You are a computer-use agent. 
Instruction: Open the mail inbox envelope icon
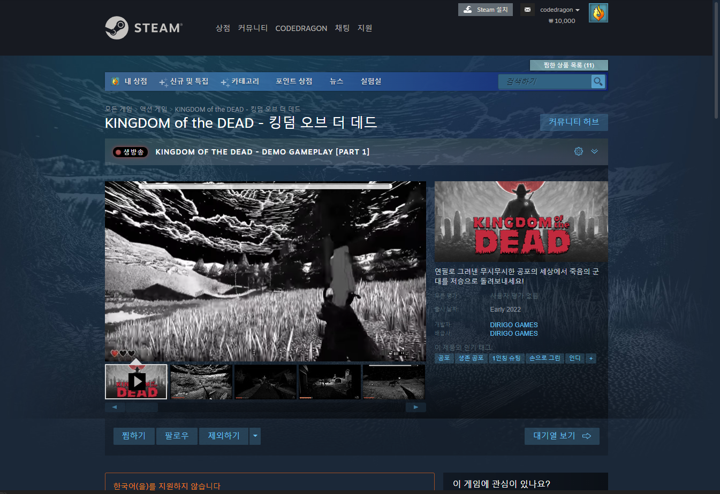527,10
